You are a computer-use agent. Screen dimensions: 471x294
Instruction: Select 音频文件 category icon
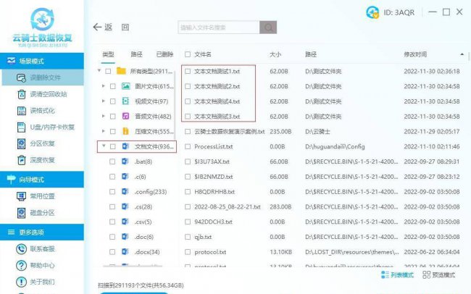point(125,116)
